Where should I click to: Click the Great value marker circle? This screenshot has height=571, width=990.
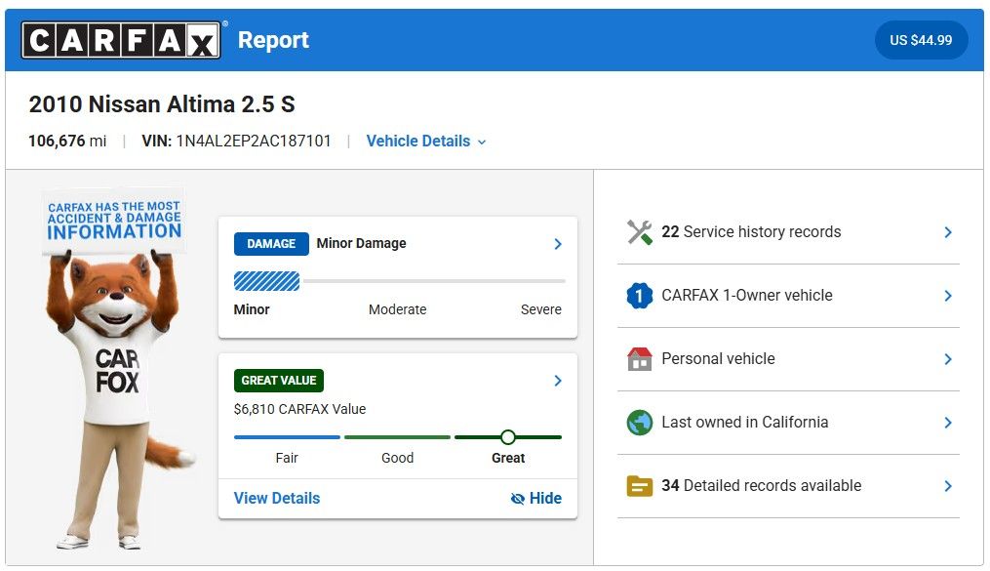click(507, 437)
